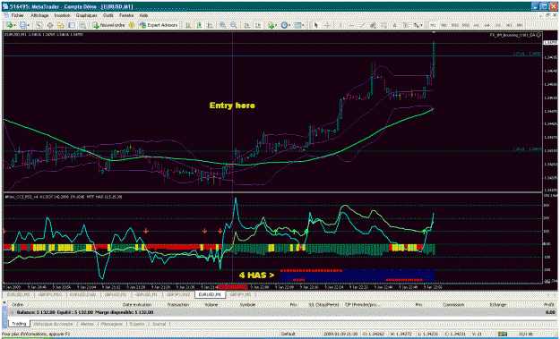Open the Profiles dropdown arrow

pos(28,25)
